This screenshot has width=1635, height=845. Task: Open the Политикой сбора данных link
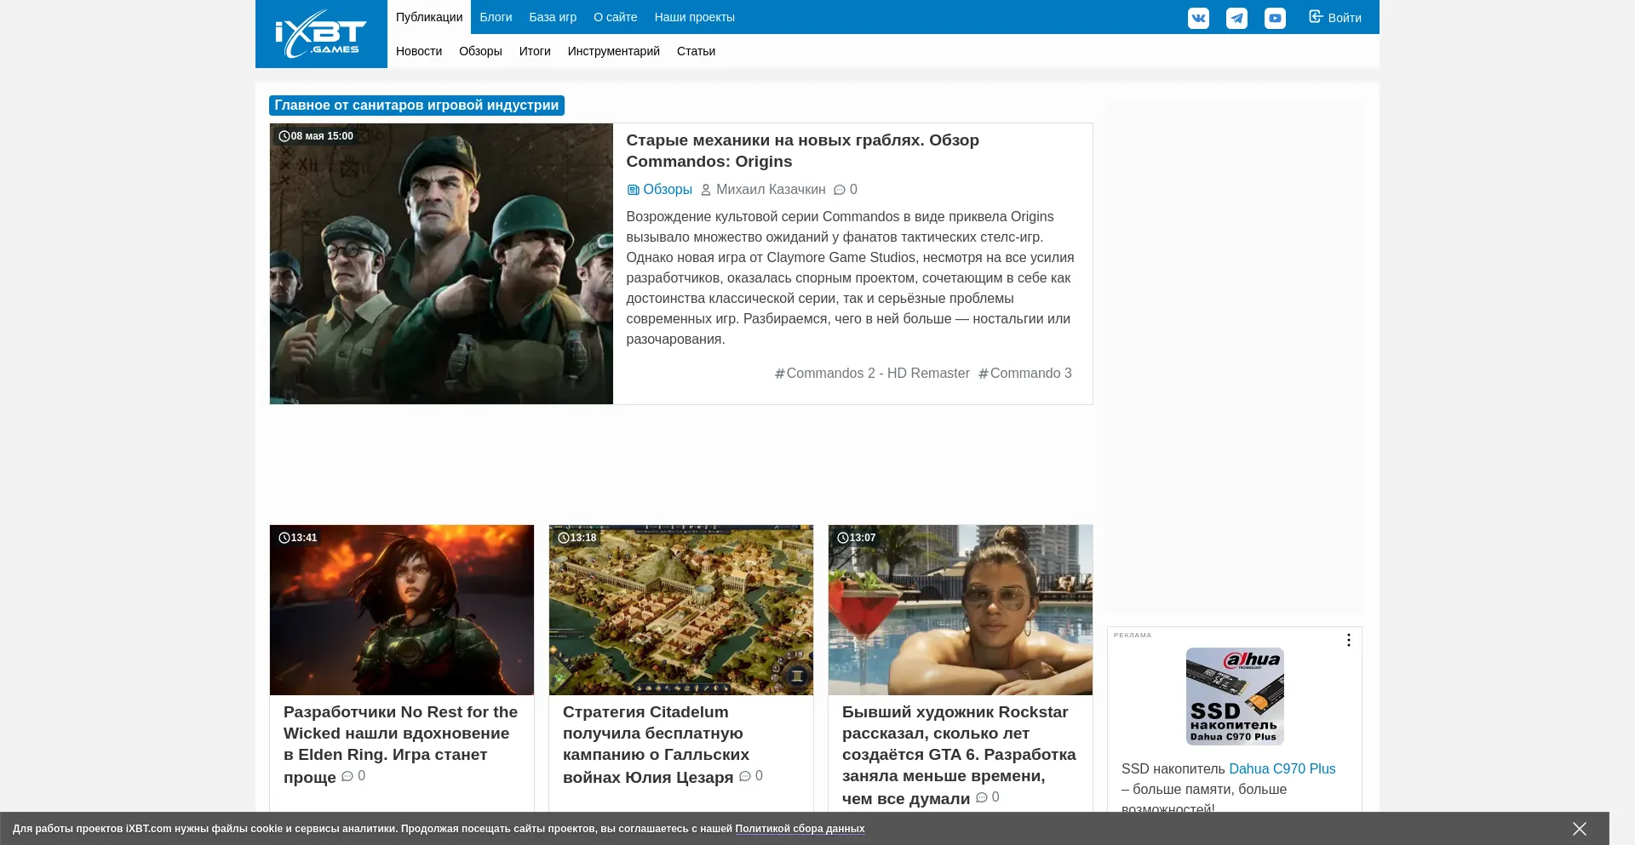[x=800, y=829]
